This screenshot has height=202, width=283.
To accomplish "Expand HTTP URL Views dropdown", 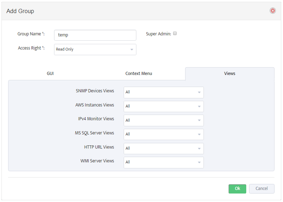I will click(164, 148).
